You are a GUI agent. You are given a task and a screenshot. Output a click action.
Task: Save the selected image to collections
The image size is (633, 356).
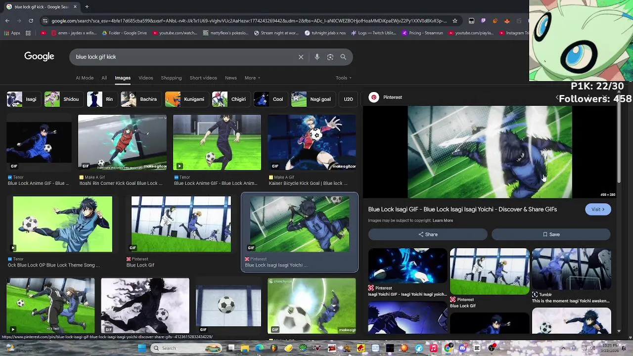coord(551,234)
